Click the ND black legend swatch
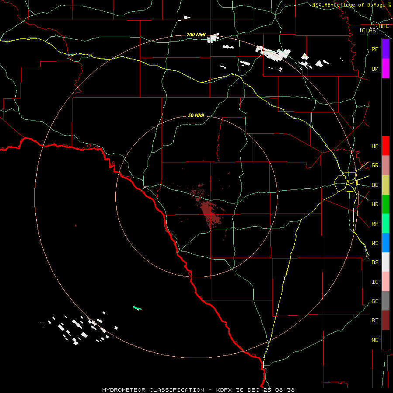 coord(386,340)
